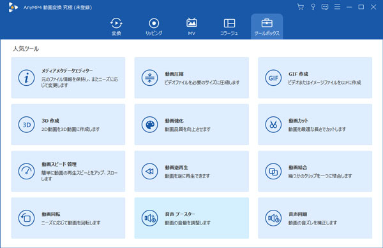The image size is (383, 248).
Task: Maximize the AnyMP4 window
Action: [x=361, y=7]
